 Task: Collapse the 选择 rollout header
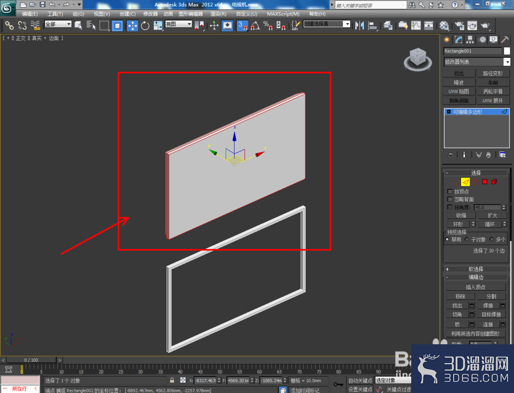[476, 173]
